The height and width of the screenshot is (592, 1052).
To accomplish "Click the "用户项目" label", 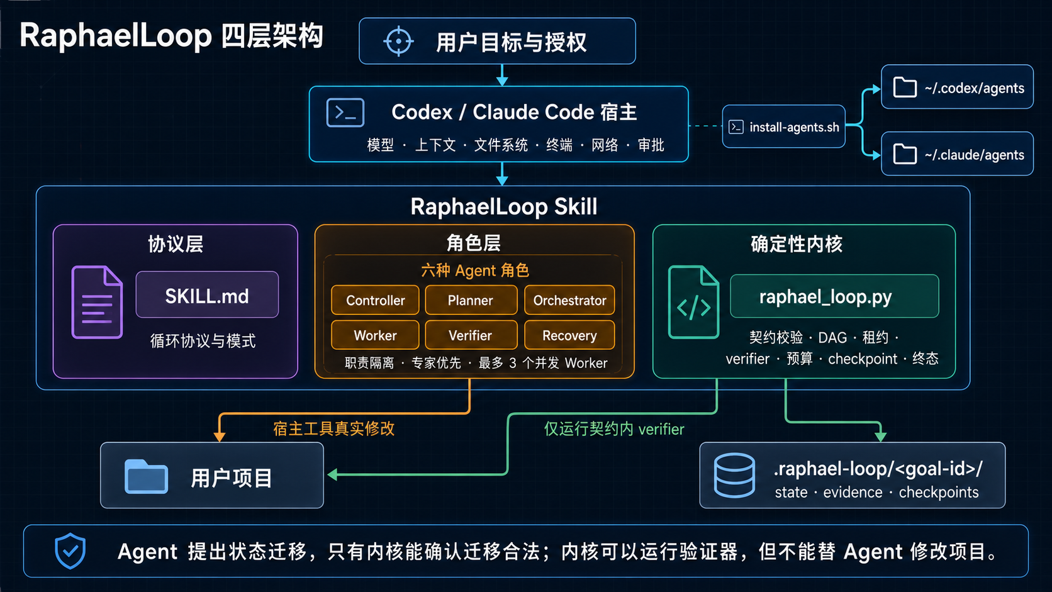I will click(232, 478).
